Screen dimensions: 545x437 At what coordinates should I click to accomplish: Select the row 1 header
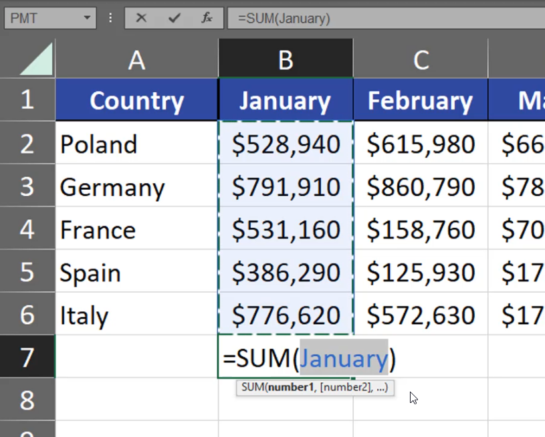click(x=27, y=100)
